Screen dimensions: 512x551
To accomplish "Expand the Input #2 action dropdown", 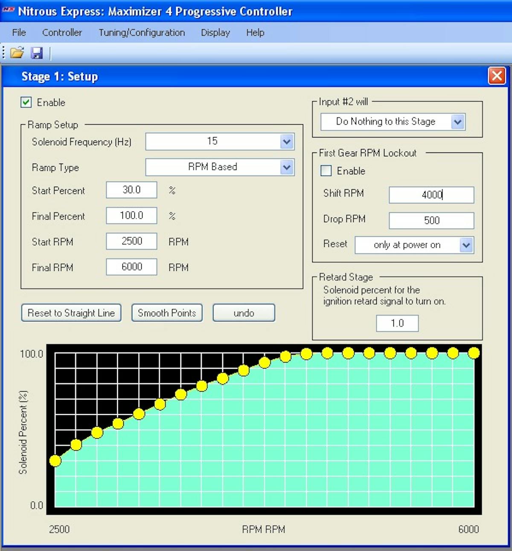I will (457, 122).
